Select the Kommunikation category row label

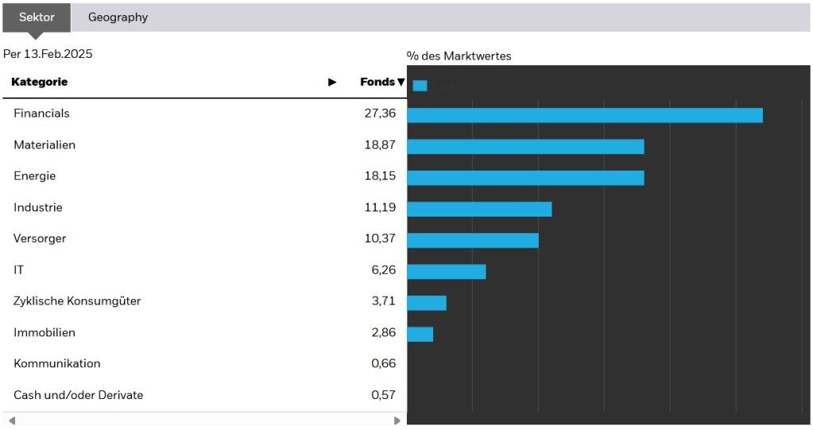pos(57,364)
